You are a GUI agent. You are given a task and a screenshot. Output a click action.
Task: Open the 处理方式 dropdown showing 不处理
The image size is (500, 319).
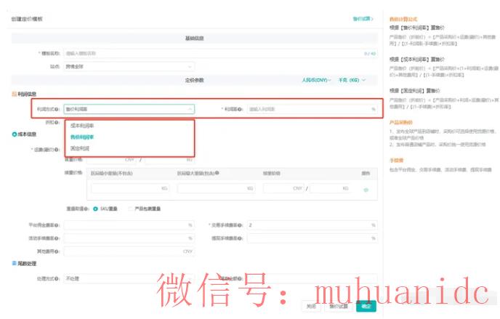pos(129,278)
